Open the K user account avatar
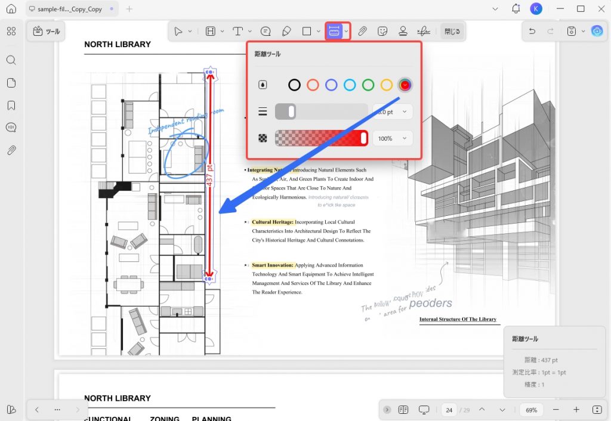The image size is (611, 421). click(x=536, y=8)
